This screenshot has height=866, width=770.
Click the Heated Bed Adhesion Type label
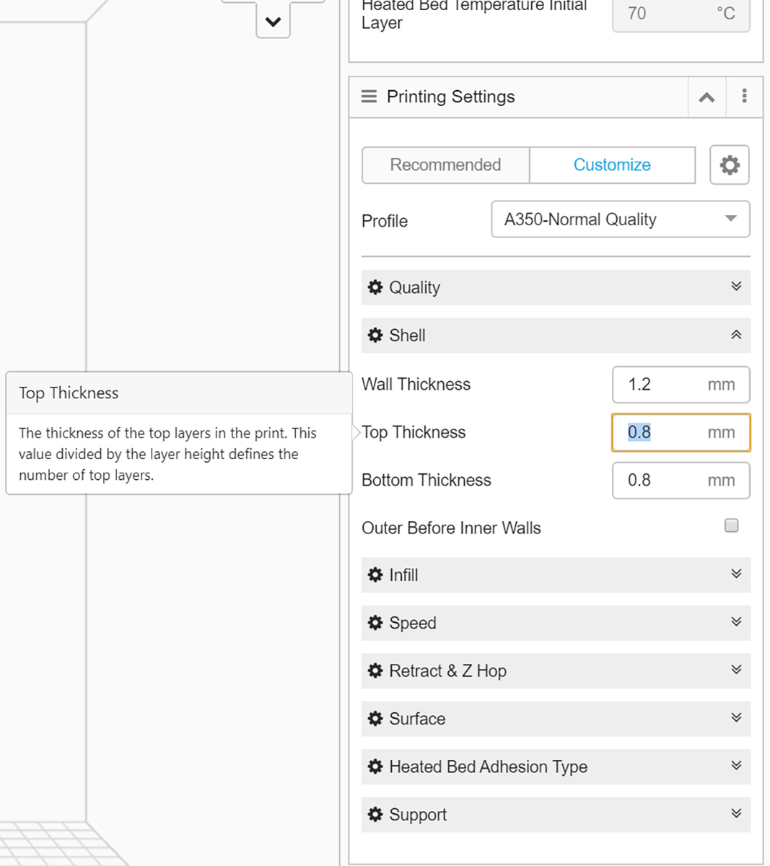[x=488, y=766]
